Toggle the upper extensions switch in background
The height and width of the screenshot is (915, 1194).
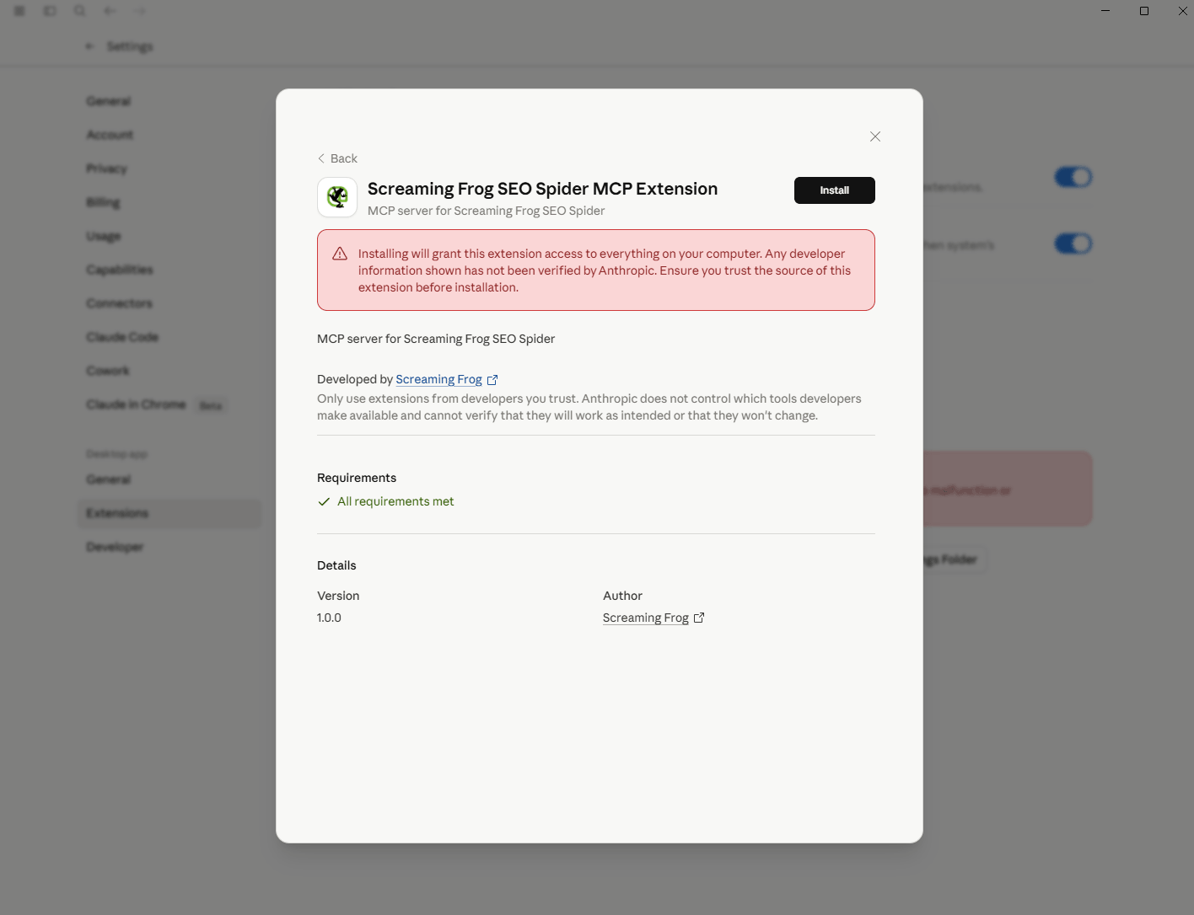coord(1073,177)
